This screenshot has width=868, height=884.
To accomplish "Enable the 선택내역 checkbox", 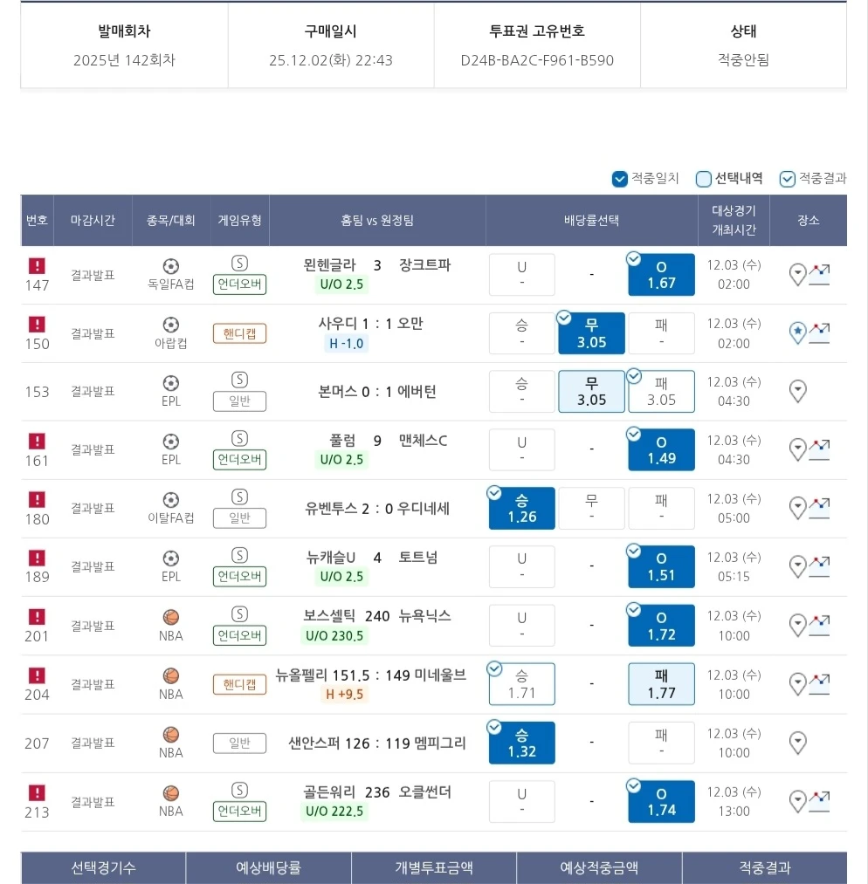I will point(704,179).
